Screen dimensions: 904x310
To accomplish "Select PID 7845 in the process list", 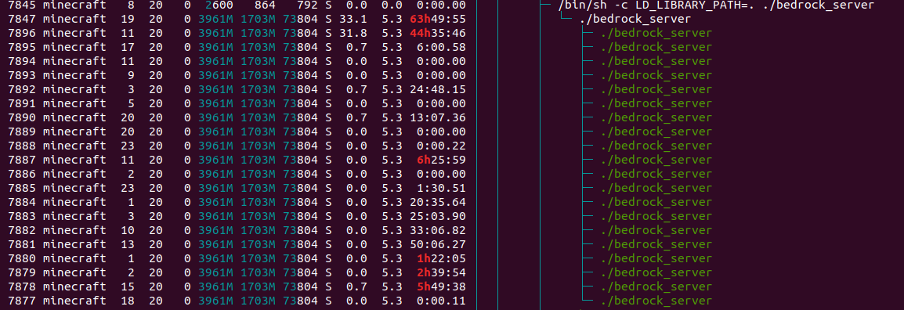I will (x=23, y=5).
